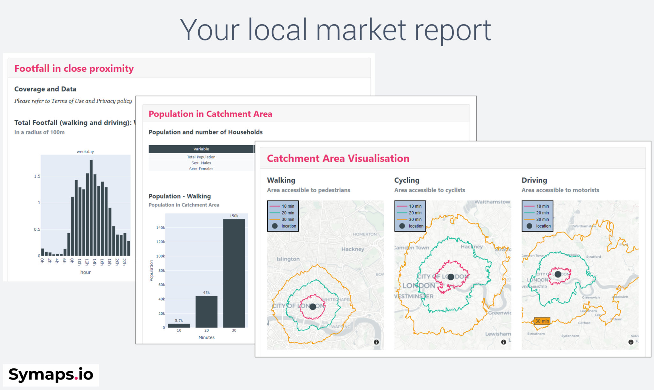Toggle 10 min legend entry in Driving map
This screenshot has width=654, height=390.
pyautogui.click(x=537, y=206)
